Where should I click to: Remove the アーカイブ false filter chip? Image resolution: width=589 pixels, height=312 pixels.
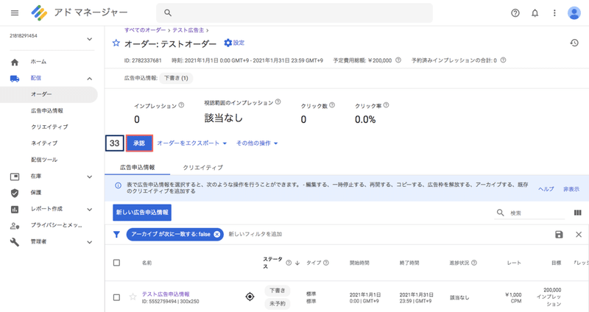(x=217, y=234)
